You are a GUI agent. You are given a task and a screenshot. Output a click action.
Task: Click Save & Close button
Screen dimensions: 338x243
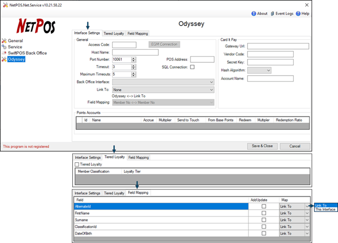262,146
